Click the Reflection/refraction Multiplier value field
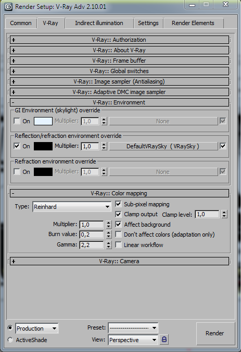 coord(90,146)
